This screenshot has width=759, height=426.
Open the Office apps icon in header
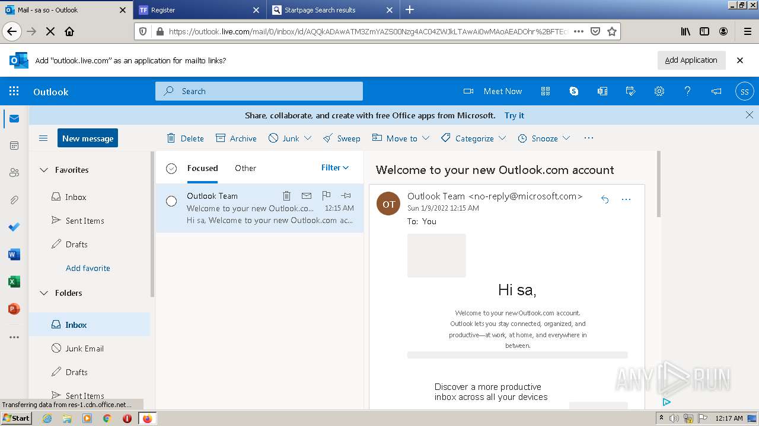click(x=602, y=91)
